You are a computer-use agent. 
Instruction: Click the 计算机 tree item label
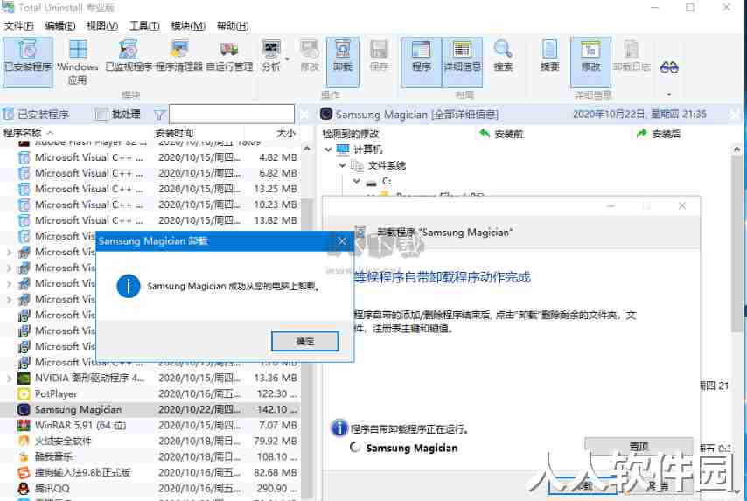click(367, 150)
